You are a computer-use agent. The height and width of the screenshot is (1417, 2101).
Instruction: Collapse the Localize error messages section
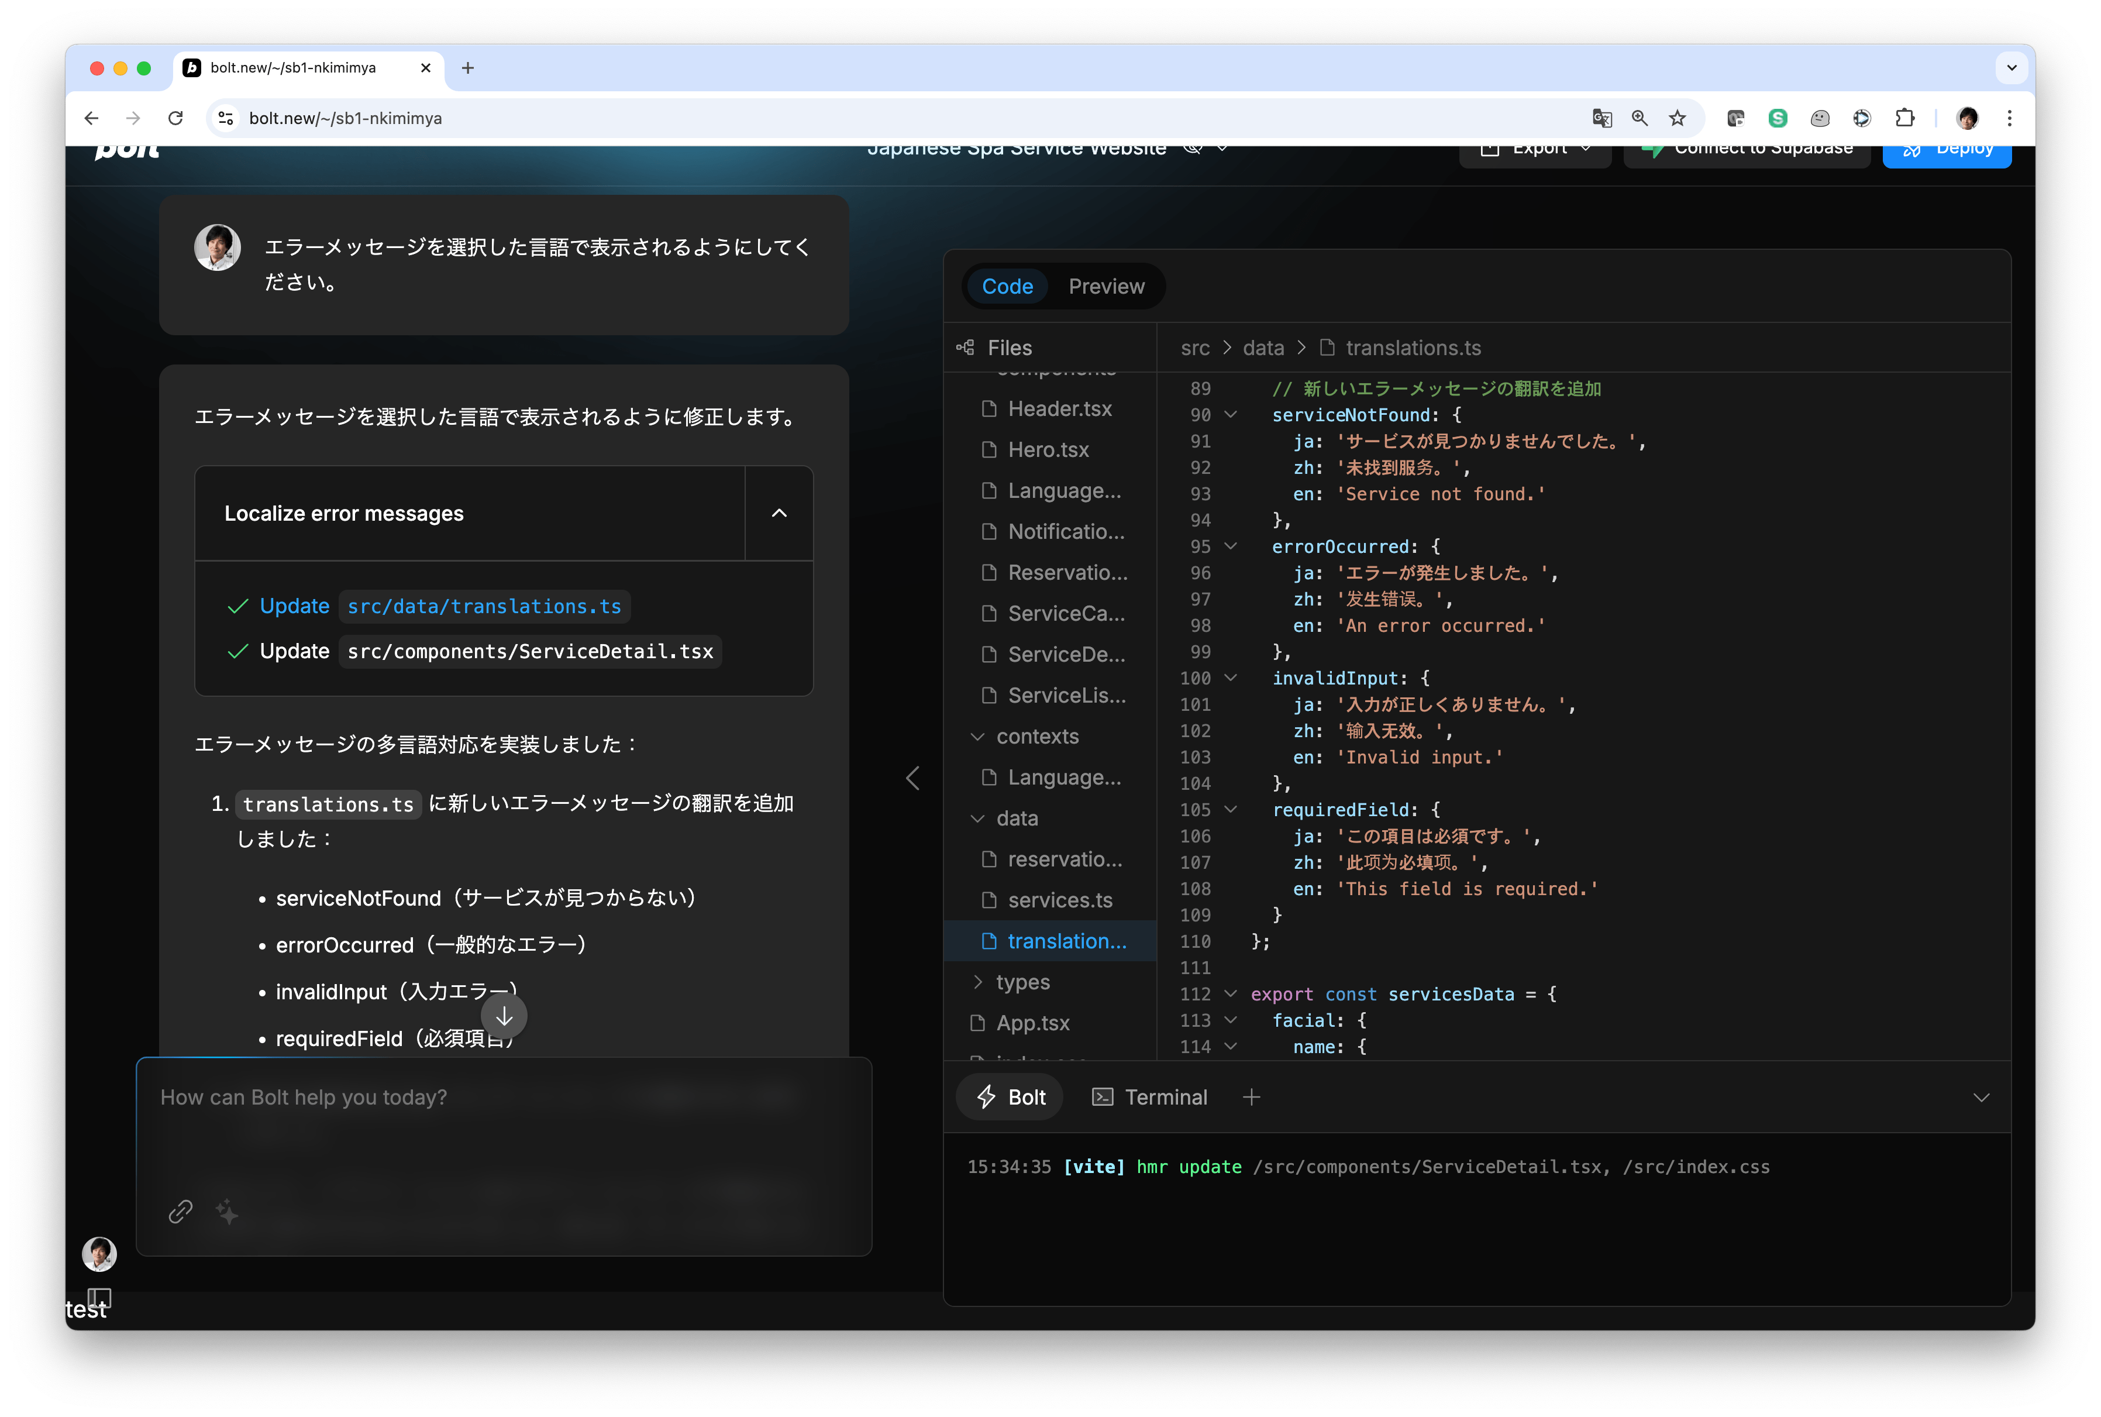click(779, 513)
